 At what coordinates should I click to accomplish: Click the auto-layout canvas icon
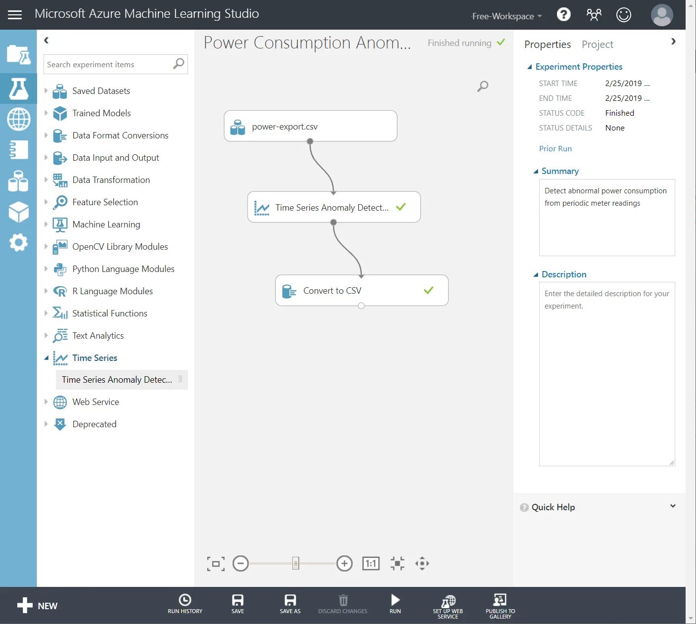397,563
